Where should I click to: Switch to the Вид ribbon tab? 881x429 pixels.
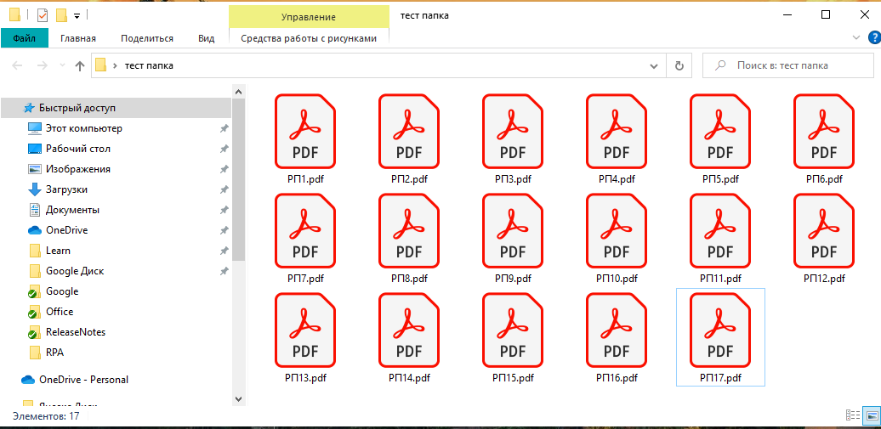pyautogui.click(x=206, y=38)
